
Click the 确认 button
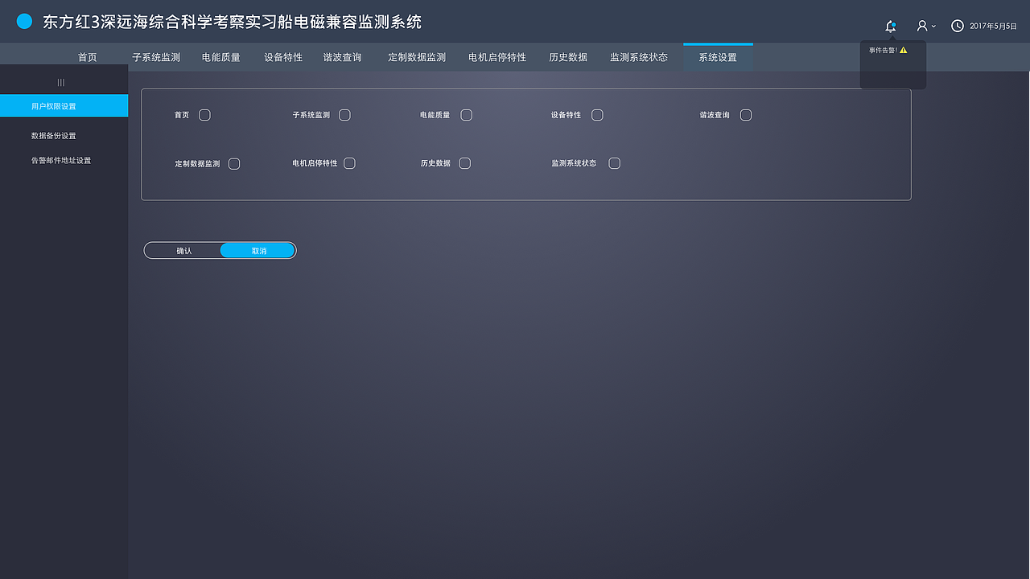coord(183,251)
